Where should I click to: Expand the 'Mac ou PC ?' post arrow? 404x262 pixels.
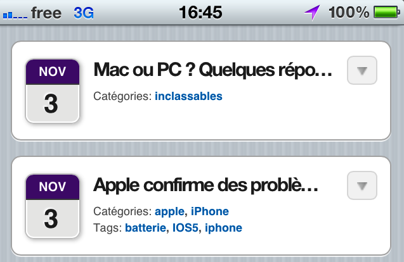click(x=362, y=70)
